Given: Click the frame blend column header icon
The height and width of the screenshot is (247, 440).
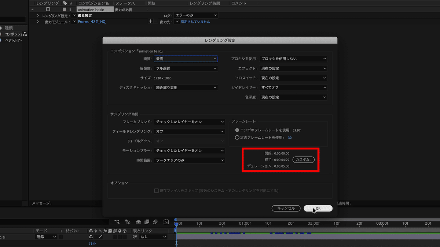Looking at the screenshot, I should click(110, 231).
